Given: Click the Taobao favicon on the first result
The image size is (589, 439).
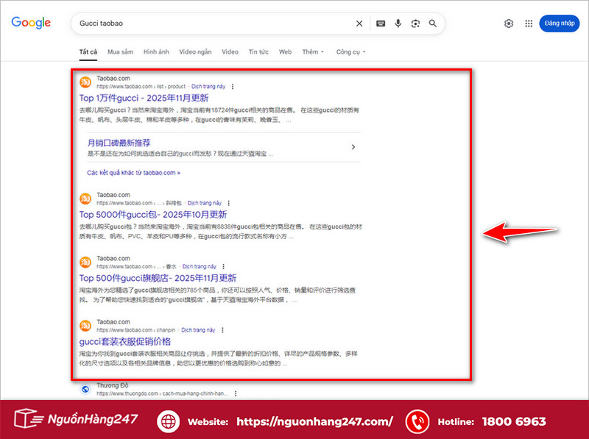Looking at the screenshot, I should click(85, 81).
